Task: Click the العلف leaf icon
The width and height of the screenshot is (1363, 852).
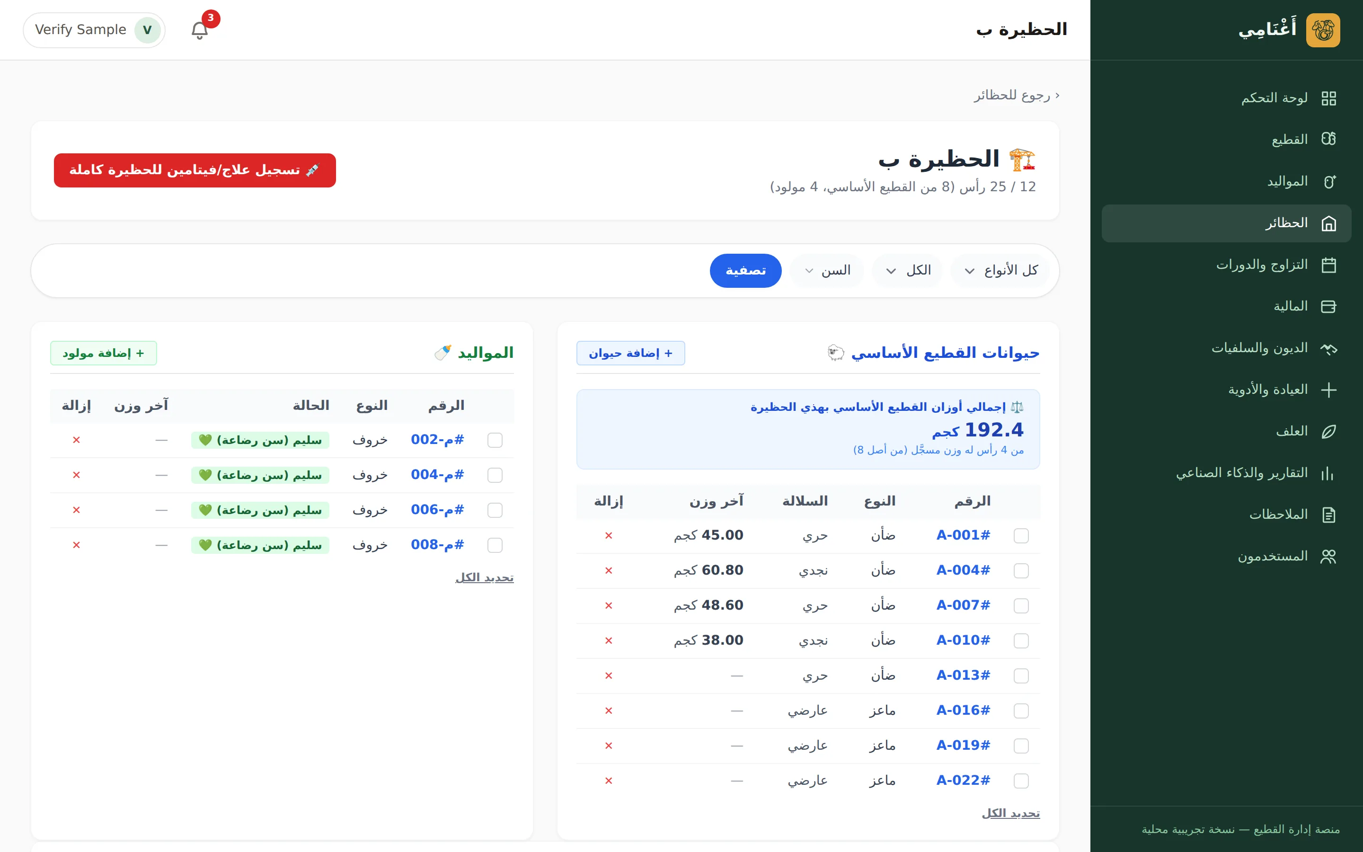Action: 1328,432
